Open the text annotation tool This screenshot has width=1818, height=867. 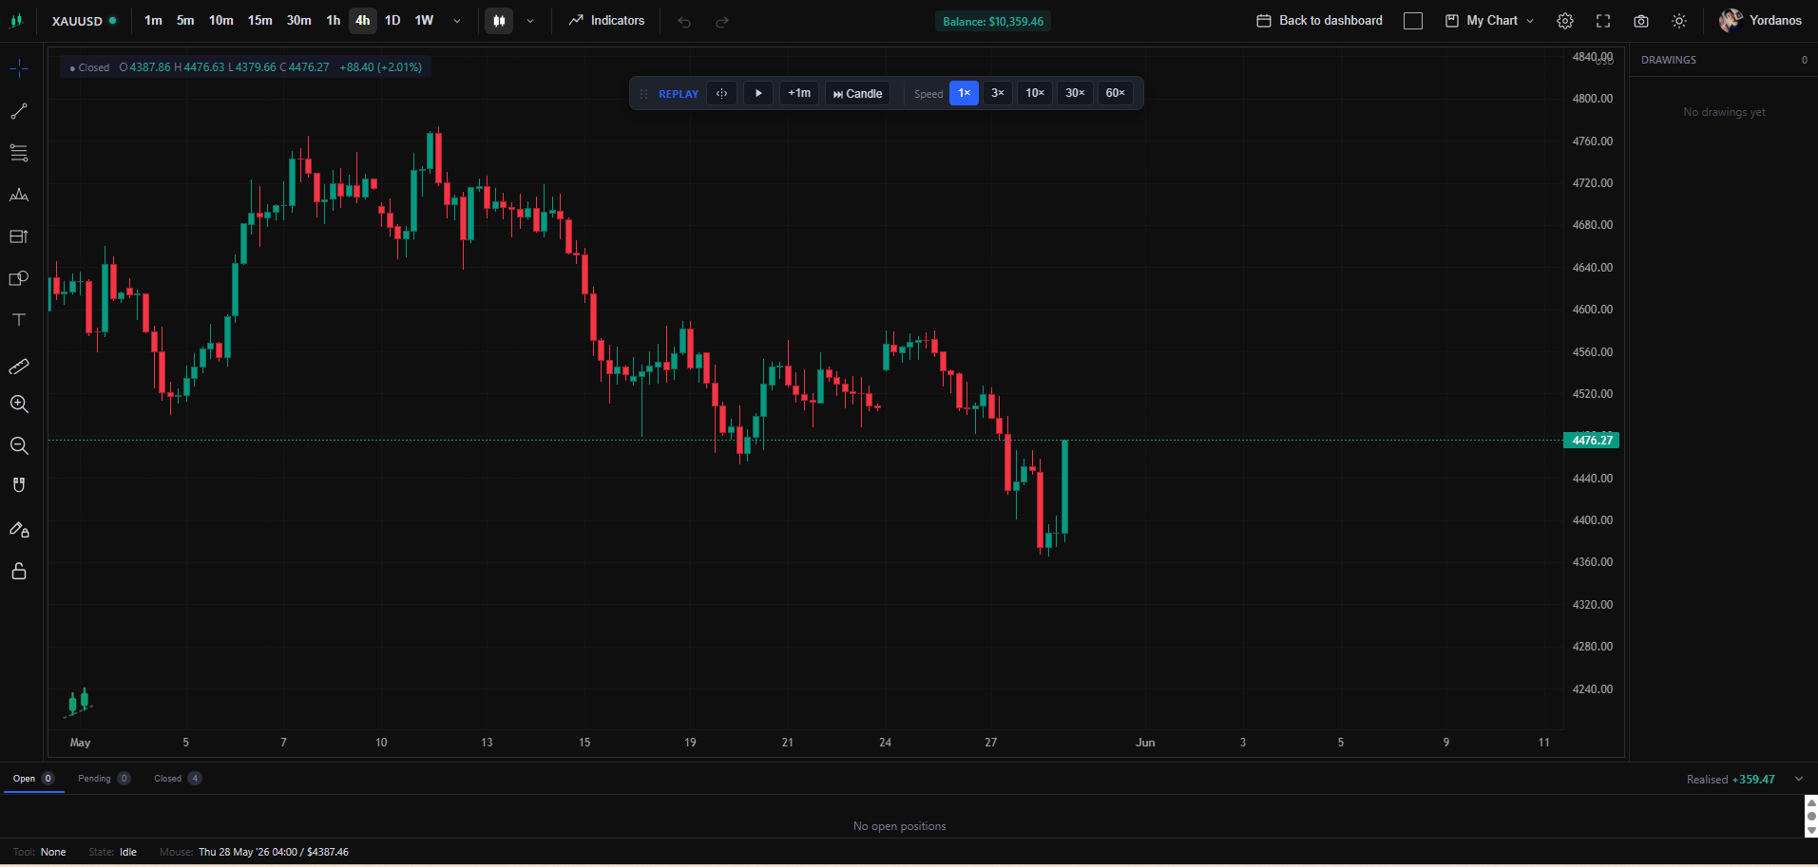[19, 320]
